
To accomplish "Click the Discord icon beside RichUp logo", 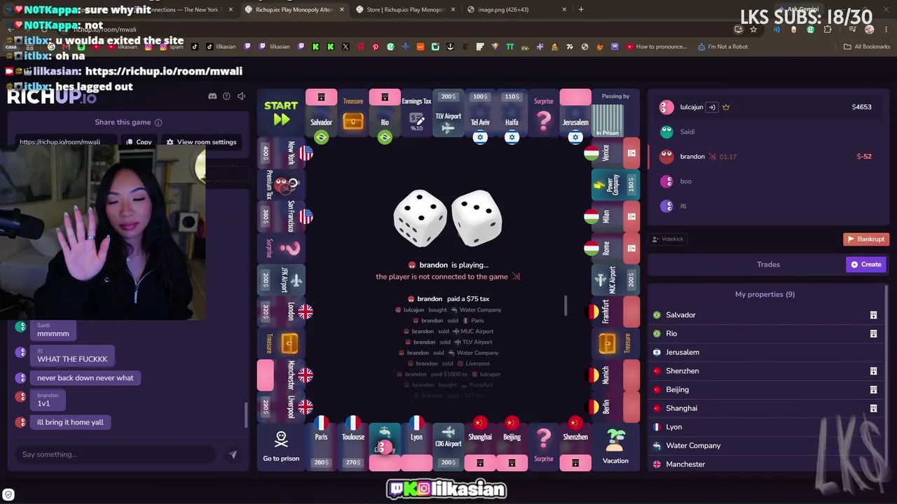I will click(212, 96).
